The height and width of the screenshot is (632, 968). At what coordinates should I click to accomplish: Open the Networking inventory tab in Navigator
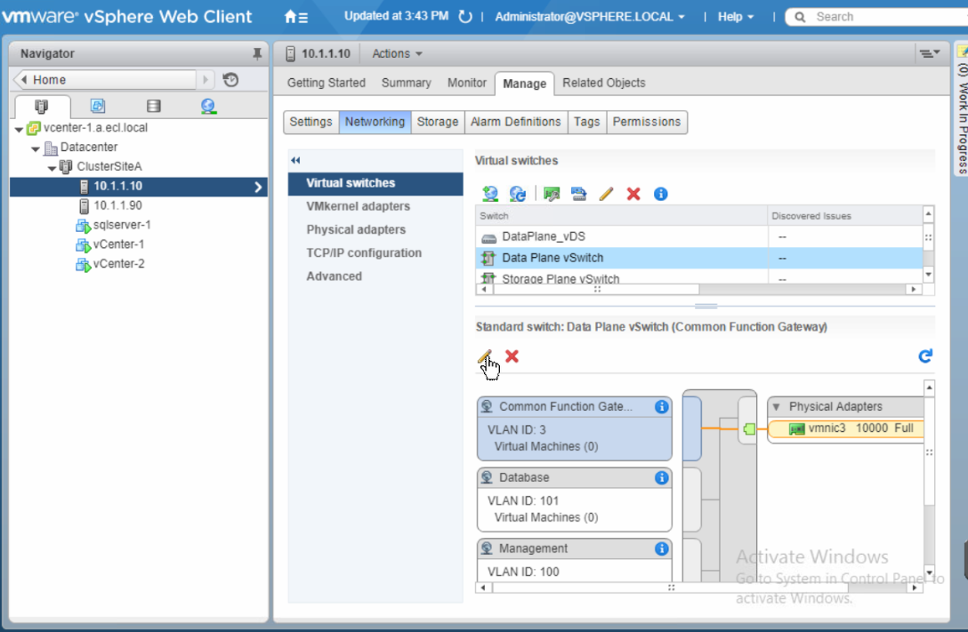208,107
